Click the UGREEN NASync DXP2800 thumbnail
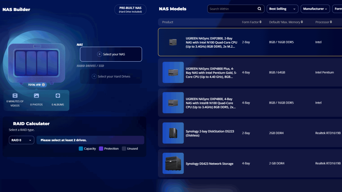 point(173,42)
